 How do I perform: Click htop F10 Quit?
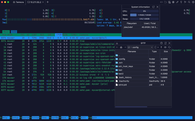(93, 118)
